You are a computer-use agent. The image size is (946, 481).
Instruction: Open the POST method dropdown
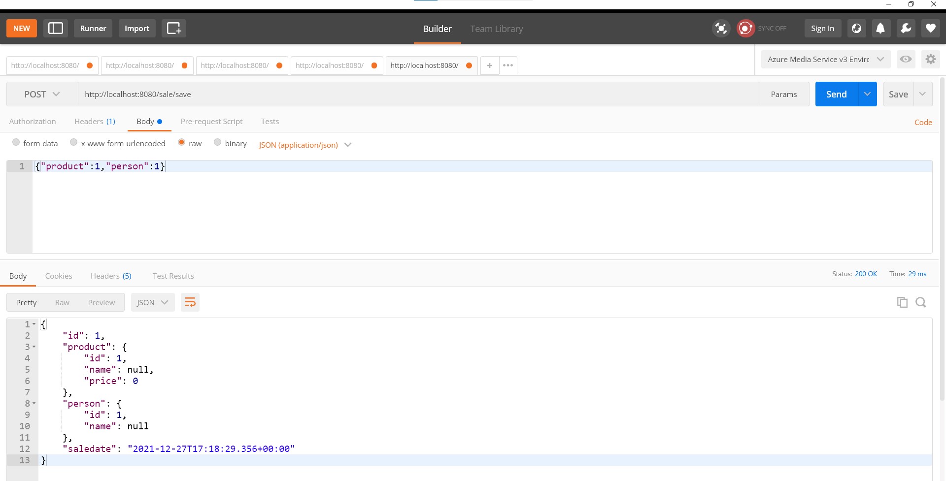42,94
